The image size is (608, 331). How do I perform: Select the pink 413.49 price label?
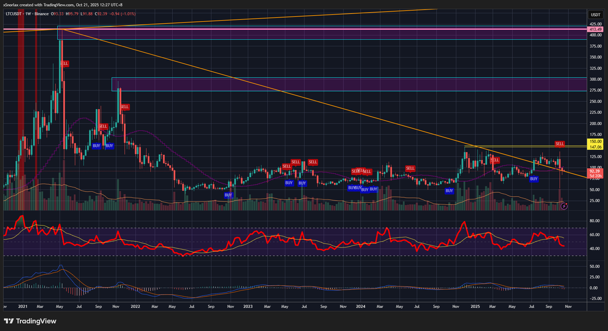594,30
